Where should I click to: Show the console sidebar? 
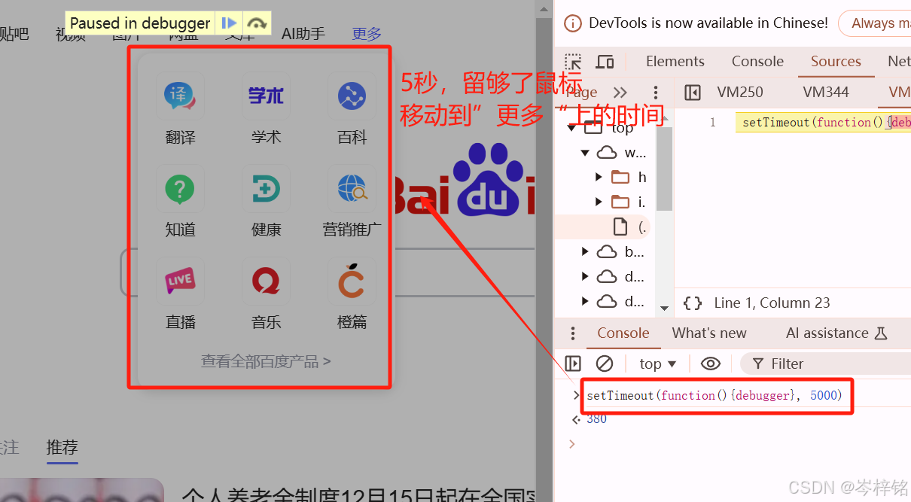click(x=573, y=364)
